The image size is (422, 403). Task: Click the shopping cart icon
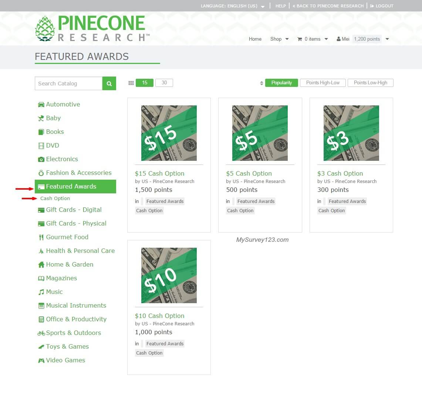pyautogui.click(x=300, y=39)
